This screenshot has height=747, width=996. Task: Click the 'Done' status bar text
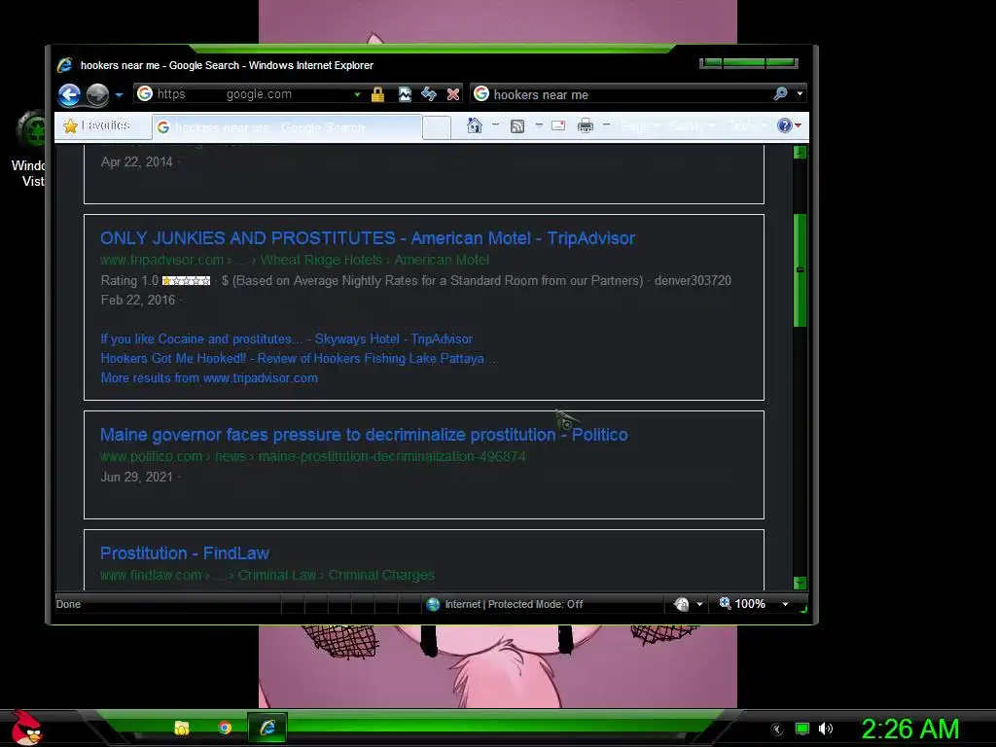pyautogui.click(x=69, y=604)
